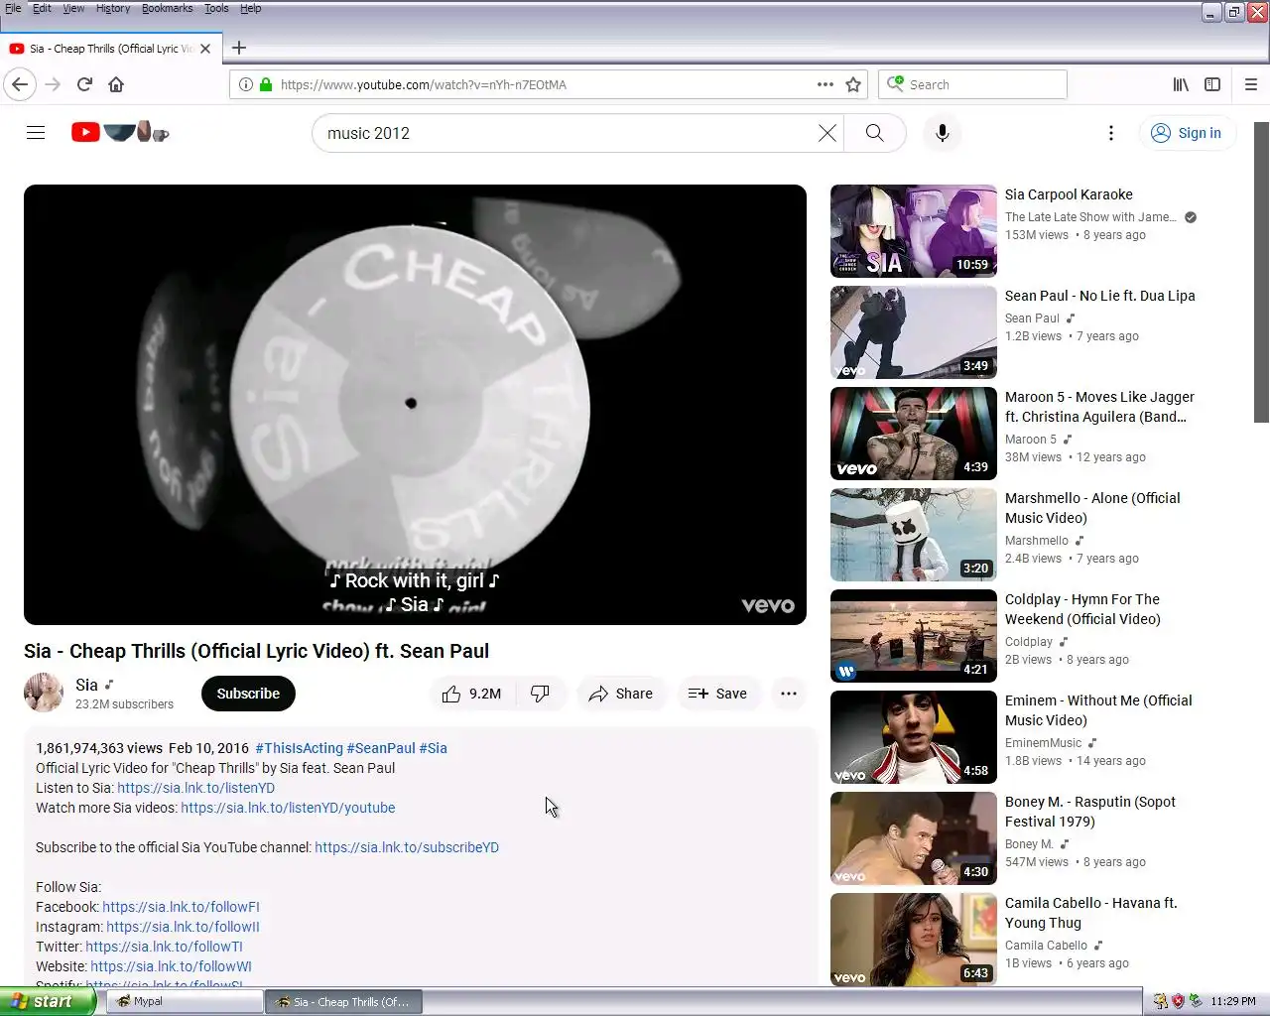Open a new tab with the plus button
Screen dimensions: 1270x1016
[239, 48]
